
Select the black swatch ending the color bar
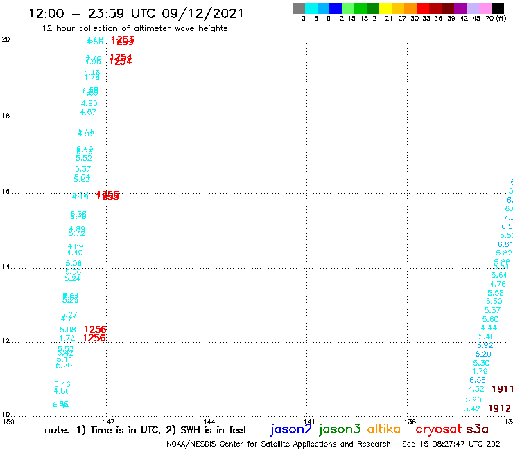(498, 8)
